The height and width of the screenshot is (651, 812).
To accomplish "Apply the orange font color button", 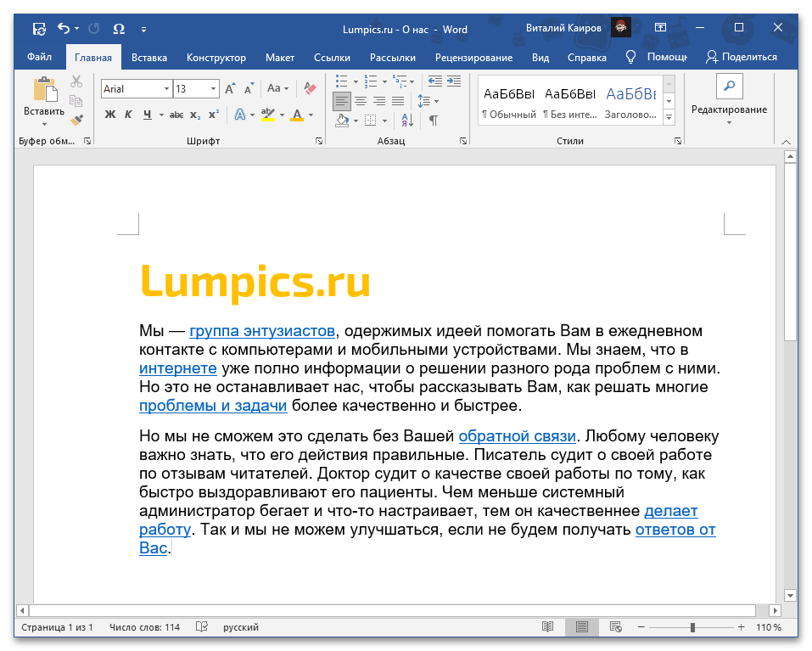I will point(297,115).
